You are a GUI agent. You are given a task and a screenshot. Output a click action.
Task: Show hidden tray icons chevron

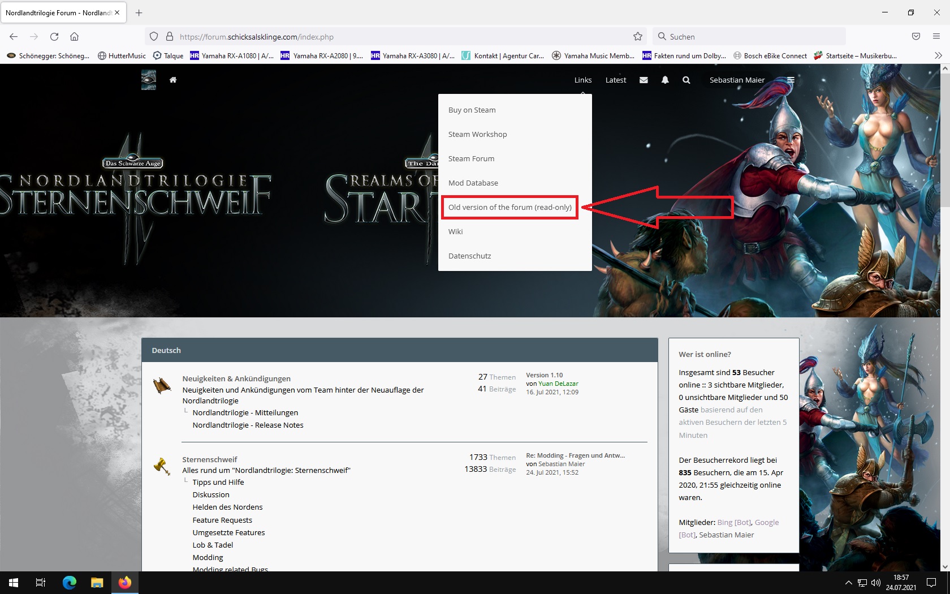point(848,583)
